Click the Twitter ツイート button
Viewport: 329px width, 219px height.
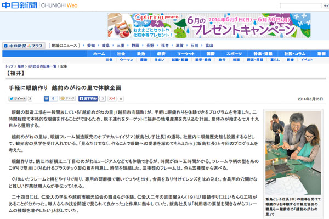pos(18,98)
